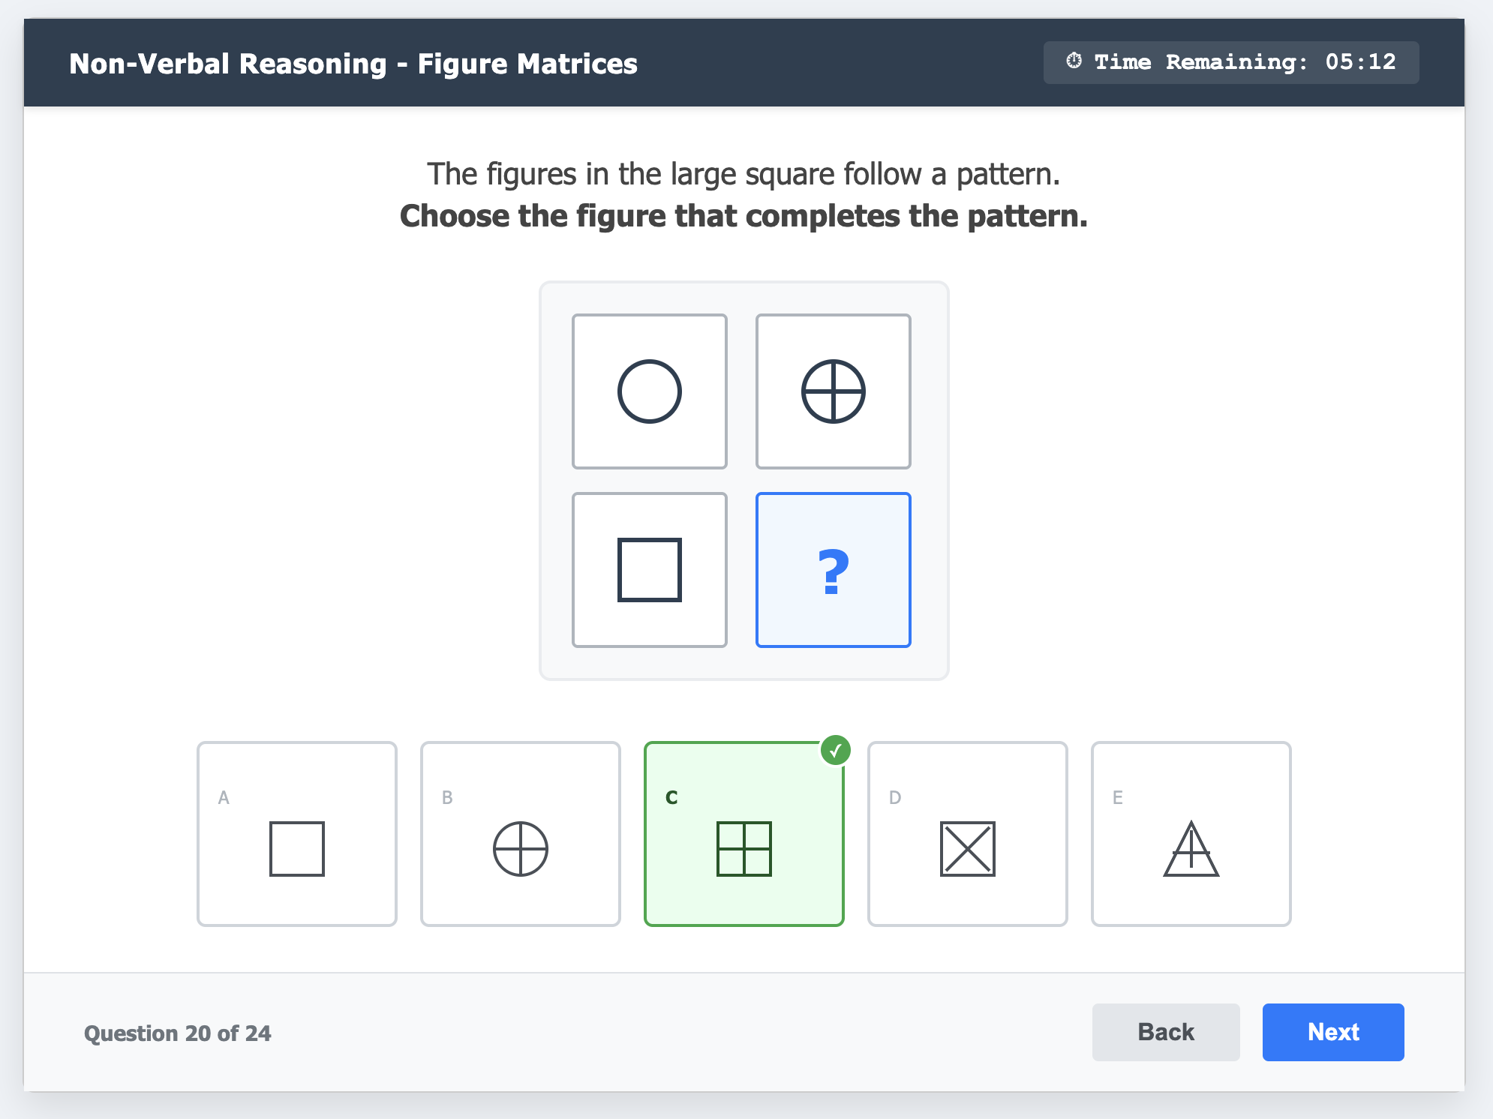Click the Question 20 of 24 counter

click(177, 1033)
